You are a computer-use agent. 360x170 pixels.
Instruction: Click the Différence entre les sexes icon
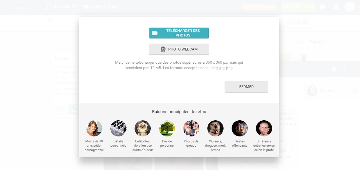264,128
